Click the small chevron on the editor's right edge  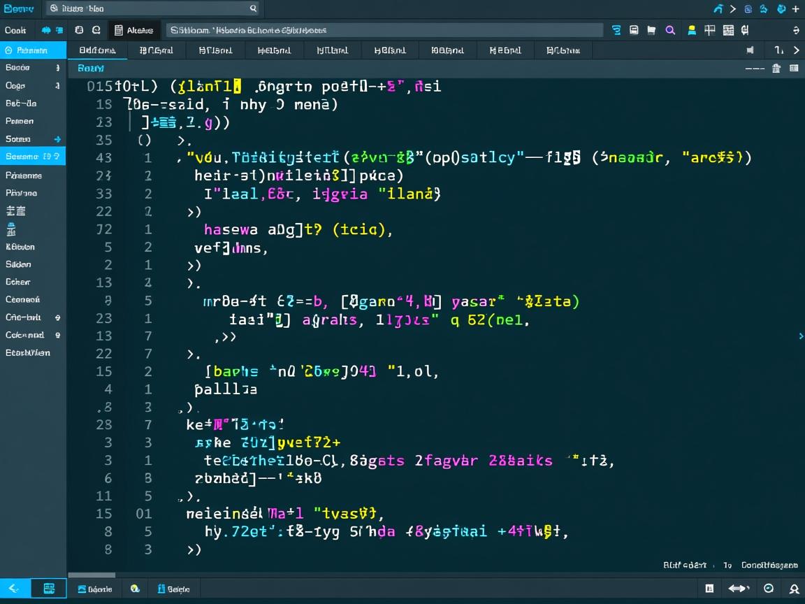[800, 336]
